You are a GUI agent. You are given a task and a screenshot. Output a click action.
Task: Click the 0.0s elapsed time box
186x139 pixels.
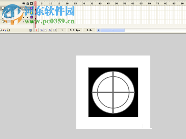coord(89,30)
